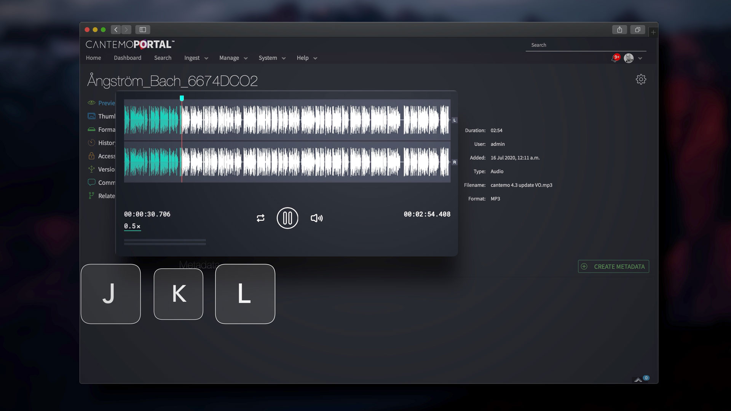
Task: Click the CREATE METADATA button
Action: click(x=613, y=266)
